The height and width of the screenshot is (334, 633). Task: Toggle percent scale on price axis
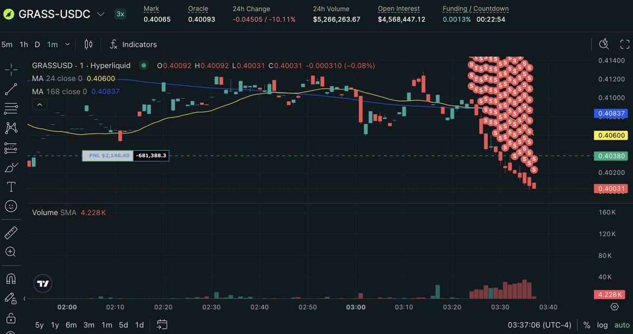587,325
